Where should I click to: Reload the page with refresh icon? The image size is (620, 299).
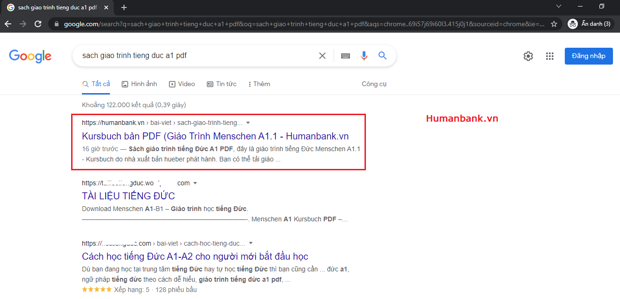[x=38, y=24]
